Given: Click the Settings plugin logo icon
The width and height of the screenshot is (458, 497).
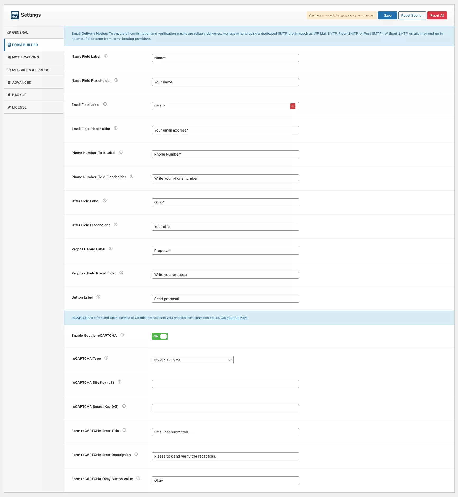Looking at the screenshot, I should [x=15, y=15].
